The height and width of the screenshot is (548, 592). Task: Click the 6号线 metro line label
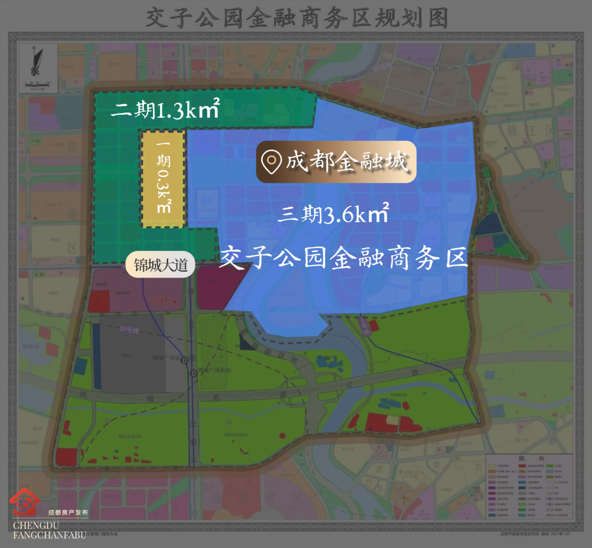pos(365,327)
